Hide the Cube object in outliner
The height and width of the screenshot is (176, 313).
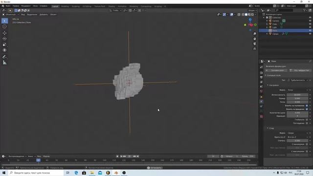(310, 24)
